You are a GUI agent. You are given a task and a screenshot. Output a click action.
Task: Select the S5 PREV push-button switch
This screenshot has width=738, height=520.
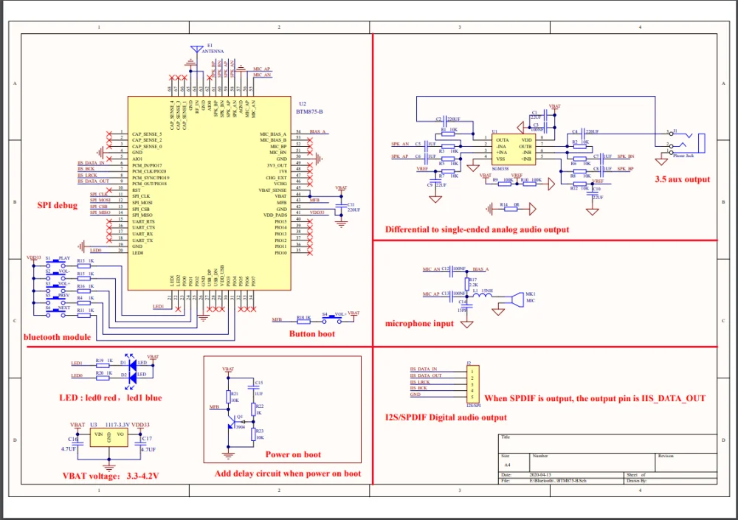(x=55, y=301)
